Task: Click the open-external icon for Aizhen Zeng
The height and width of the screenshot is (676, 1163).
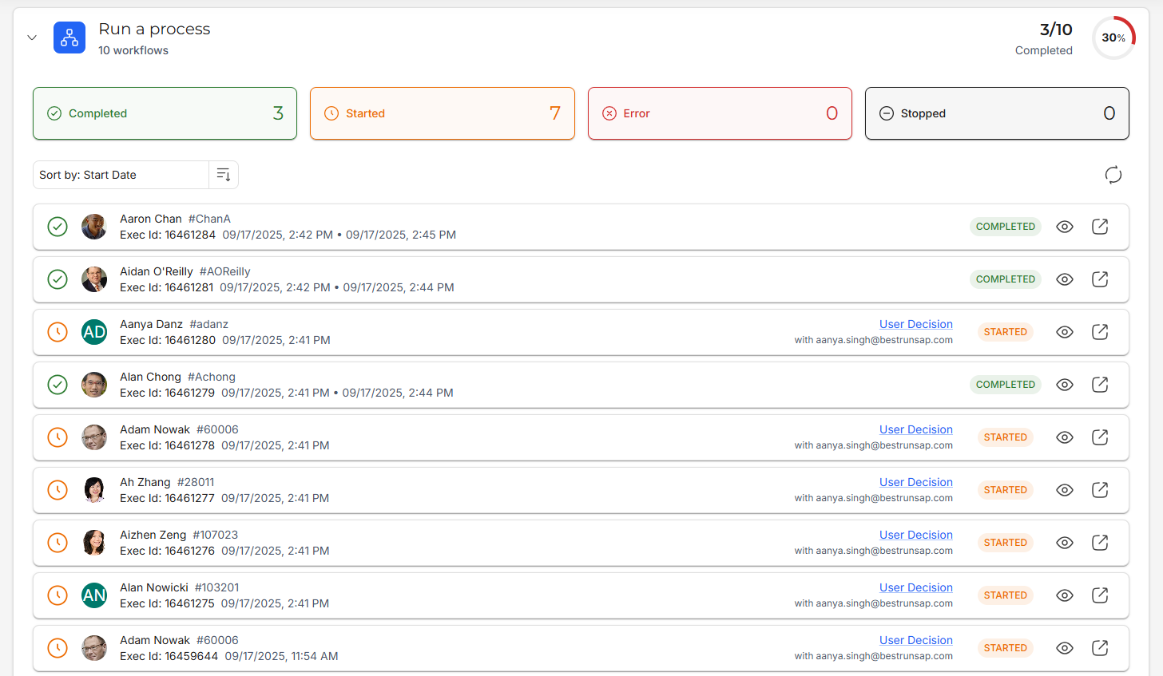Action: (1099, 543)
